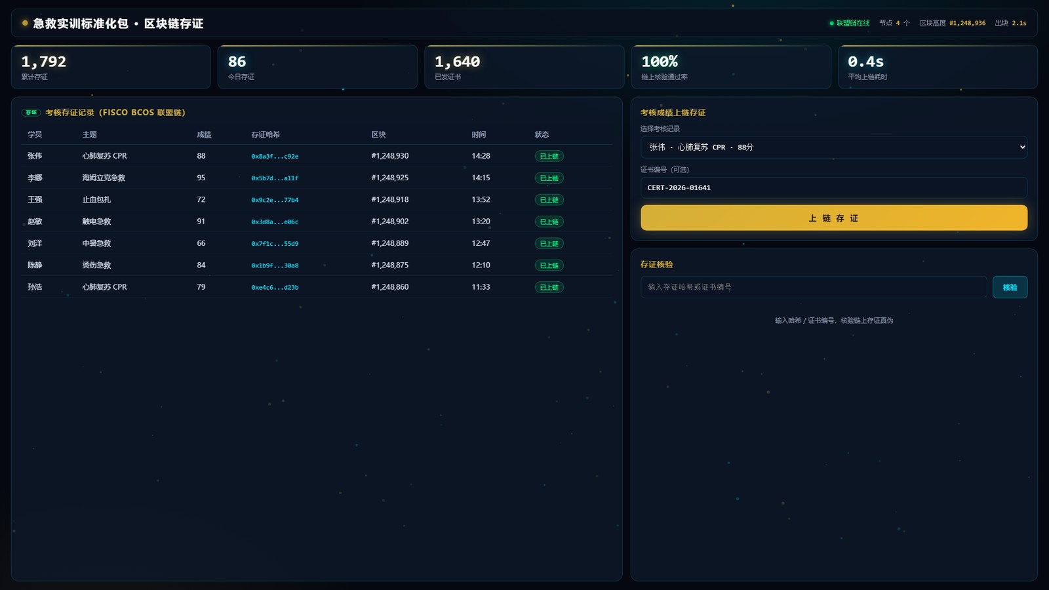Click the 成绩 column header
Screen dimensions: 1049x590
coord(204,134)
